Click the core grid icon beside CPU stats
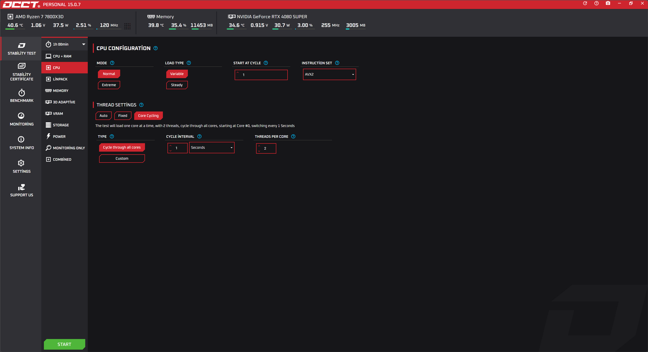Image resolution: width=648 pixels, height=352 pixels. tap(127, 26)
